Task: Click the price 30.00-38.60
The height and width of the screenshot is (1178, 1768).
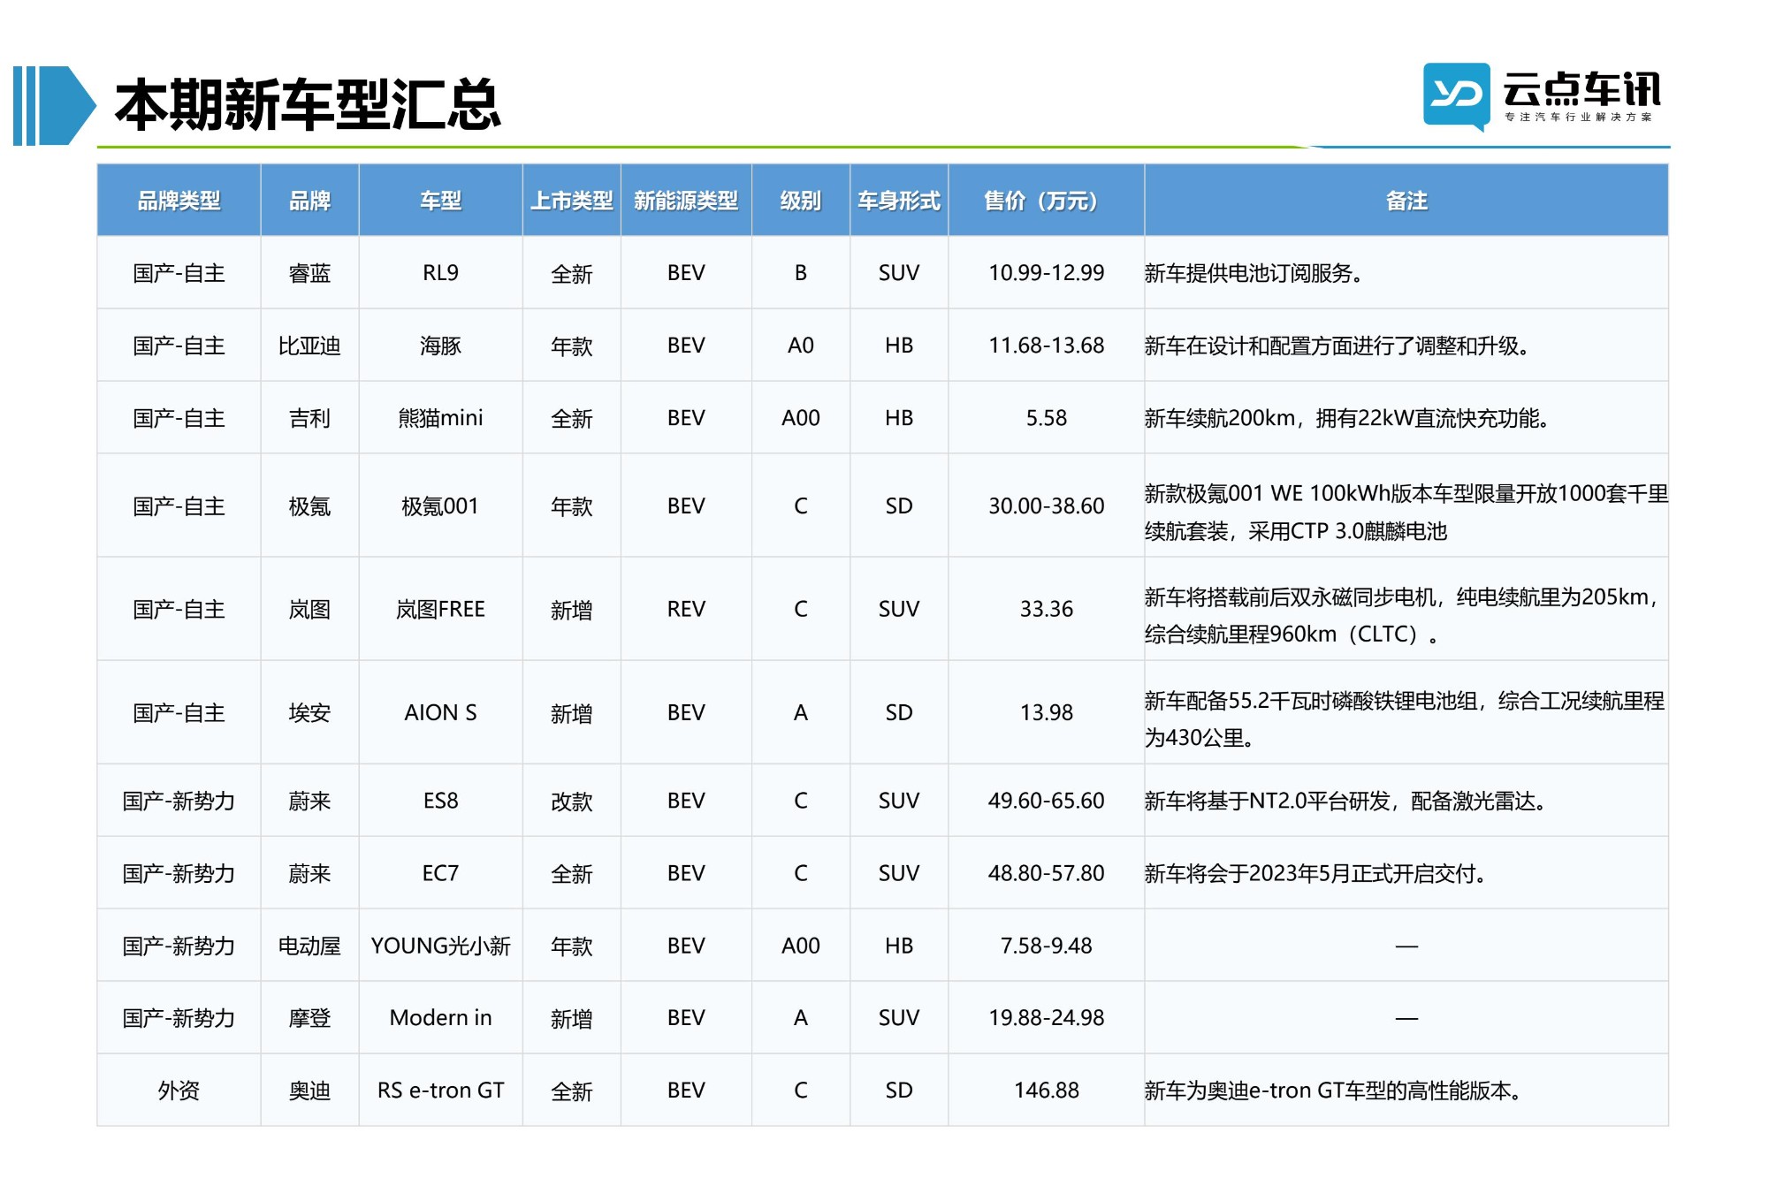Action: coord(1047,505)
